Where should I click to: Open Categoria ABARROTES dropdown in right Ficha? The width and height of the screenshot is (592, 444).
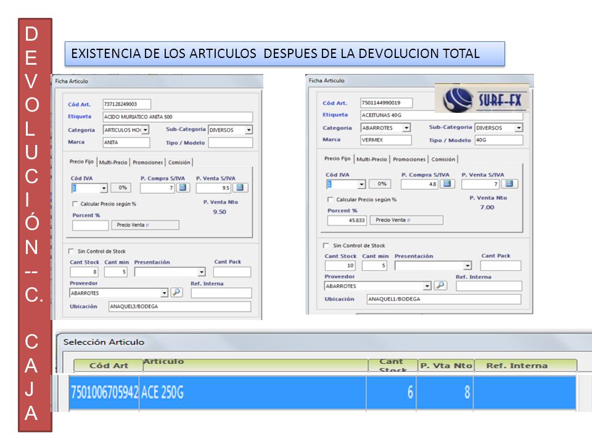pos(406,128)
